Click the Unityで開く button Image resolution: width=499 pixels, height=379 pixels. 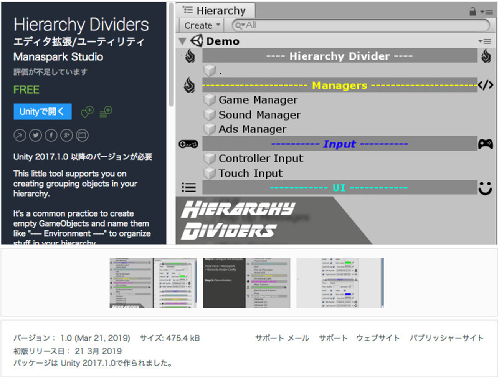(43, 111)
